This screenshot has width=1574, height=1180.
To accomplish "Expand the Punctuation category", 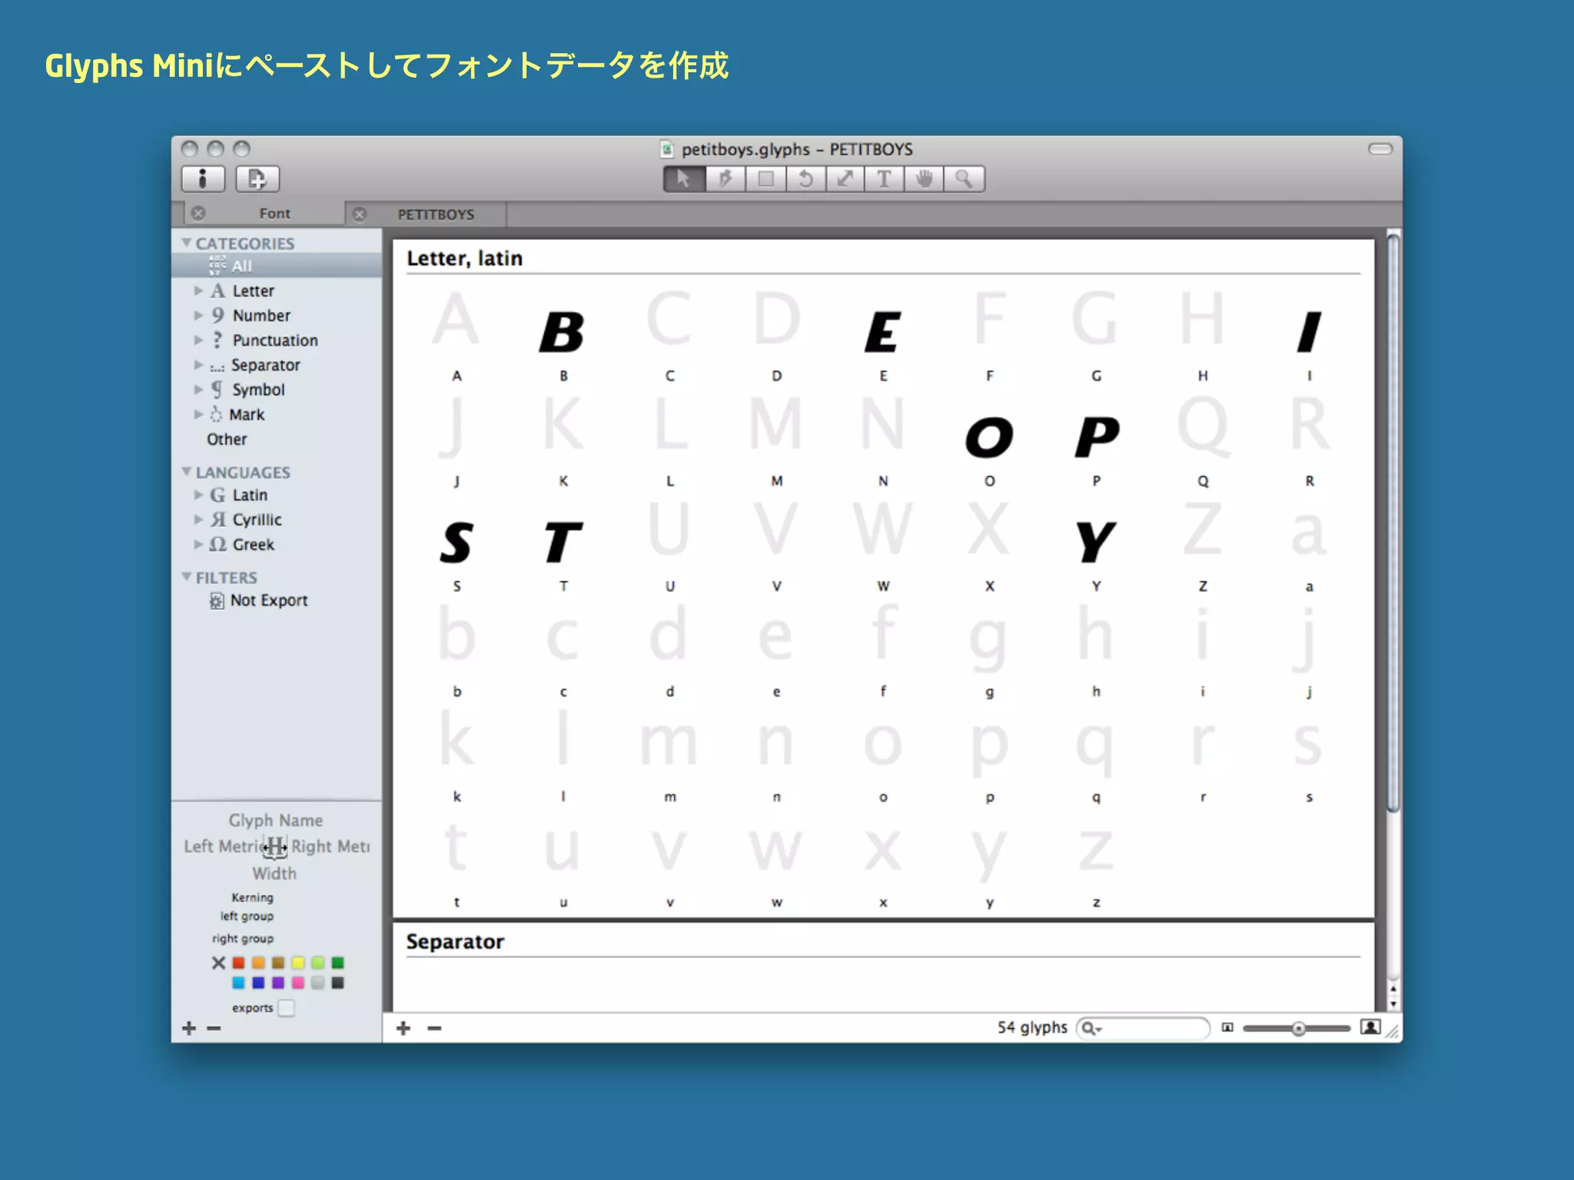I will [x=198, y=340].
